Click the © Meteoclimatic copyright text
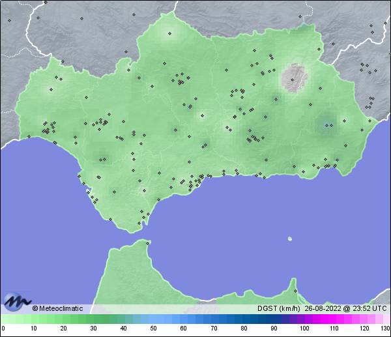The image size is (391, 337). point(57,308)
